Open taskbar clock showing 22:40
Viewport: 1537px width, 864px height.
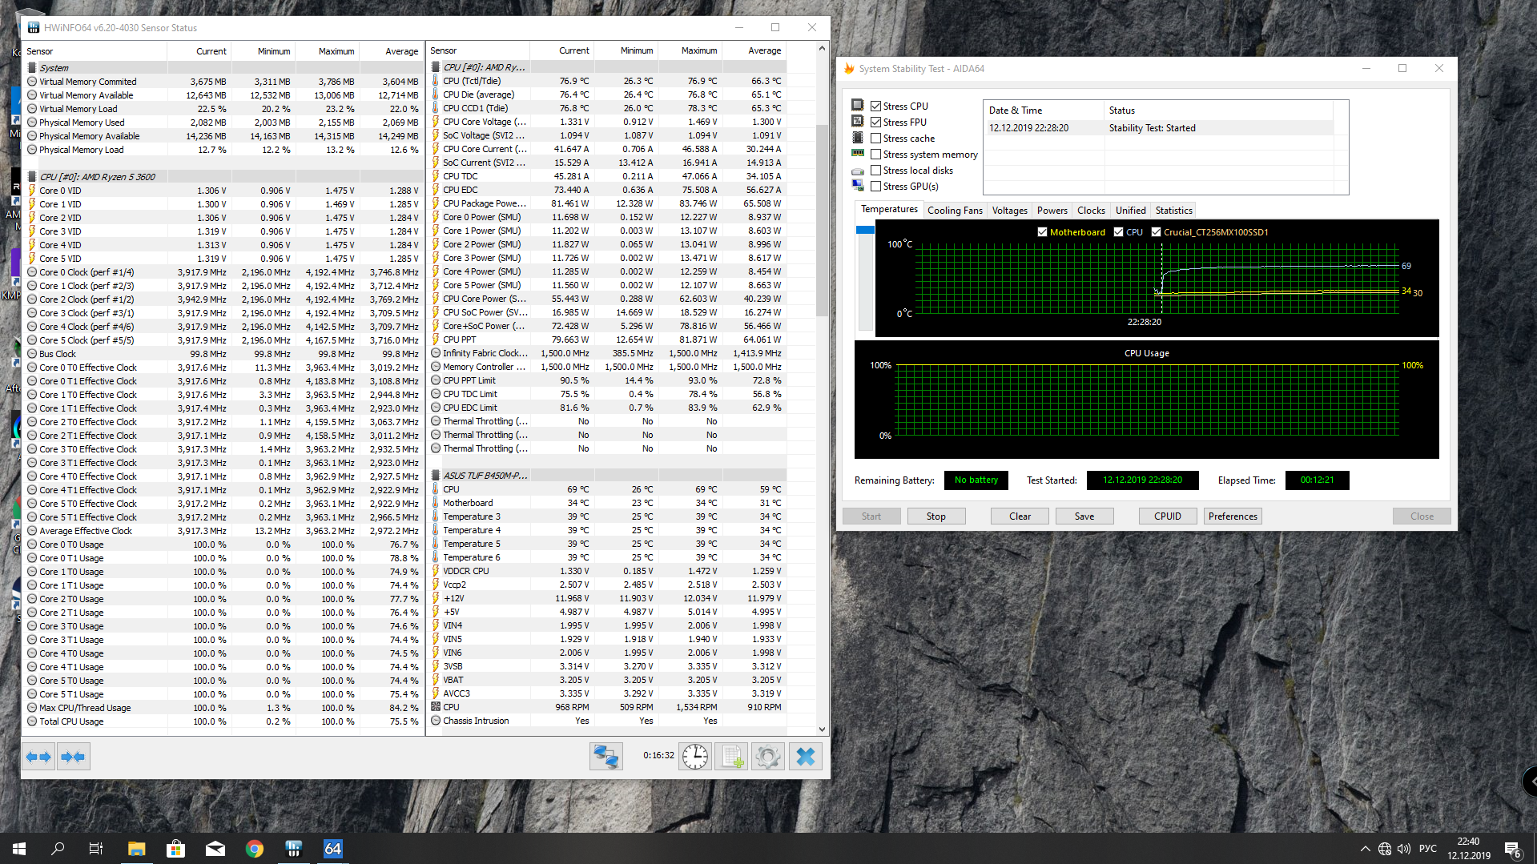coord(1468,849)
